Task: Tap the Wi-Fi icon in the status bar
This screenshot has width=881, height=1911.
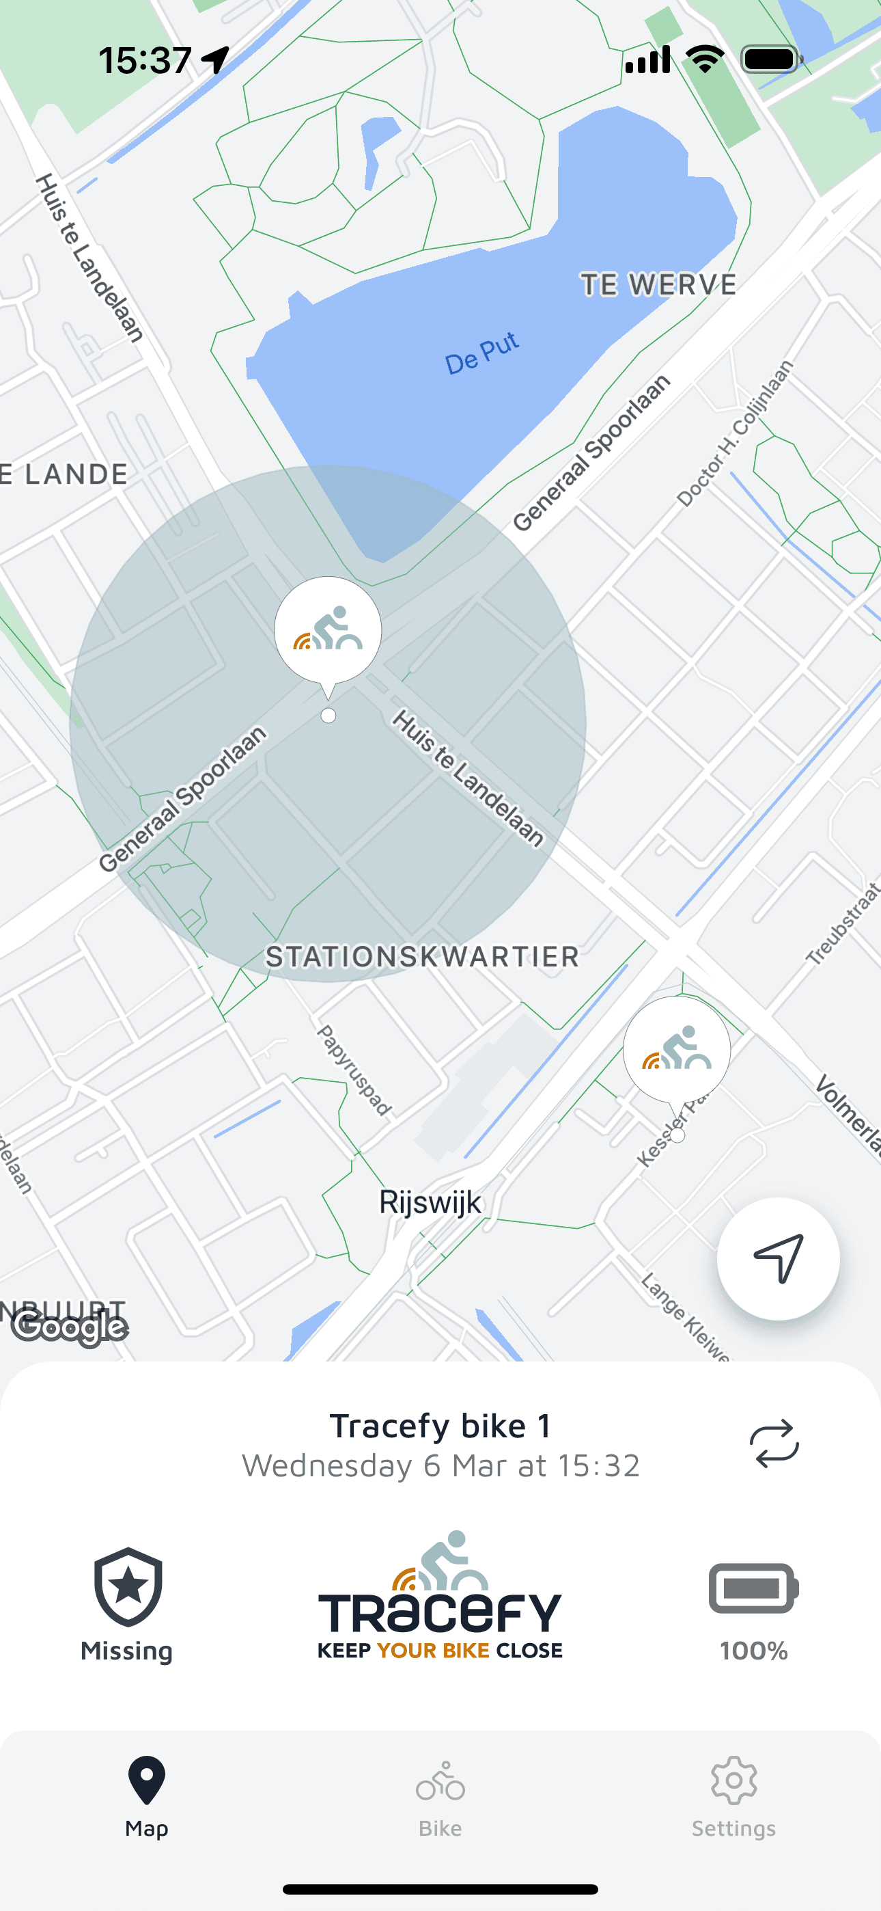Action: point(705,59)
